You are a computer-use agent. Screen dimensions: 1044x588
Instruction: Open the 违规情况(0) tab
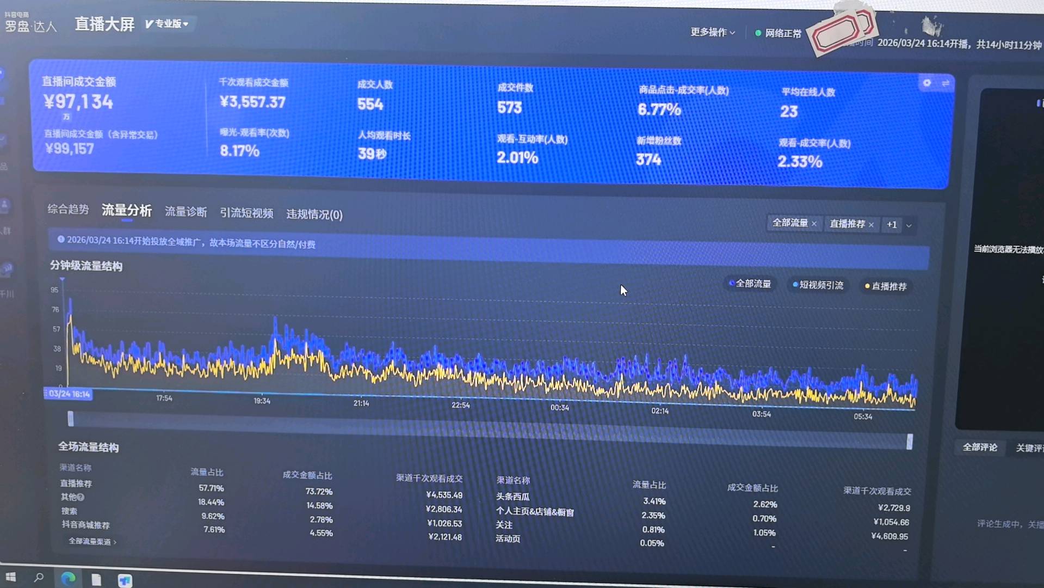point(314,215)
